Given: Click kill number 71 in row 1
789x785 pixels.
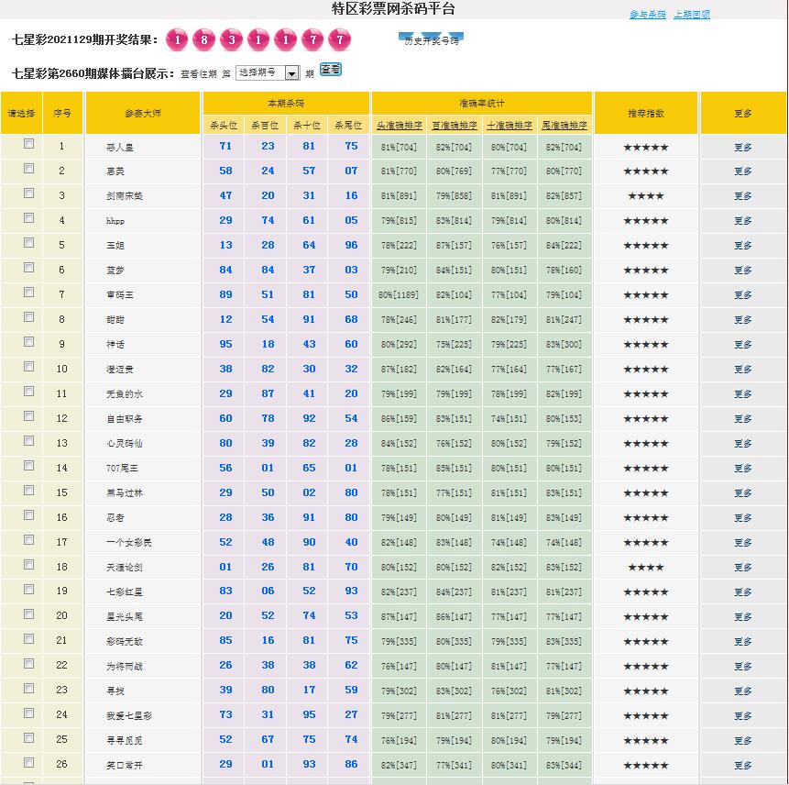Looking at the screenshot, I should pyautogui.click(x=225, y=147).
